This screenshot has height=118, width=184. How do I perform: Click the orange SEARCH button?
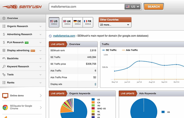tap(154, 7)
